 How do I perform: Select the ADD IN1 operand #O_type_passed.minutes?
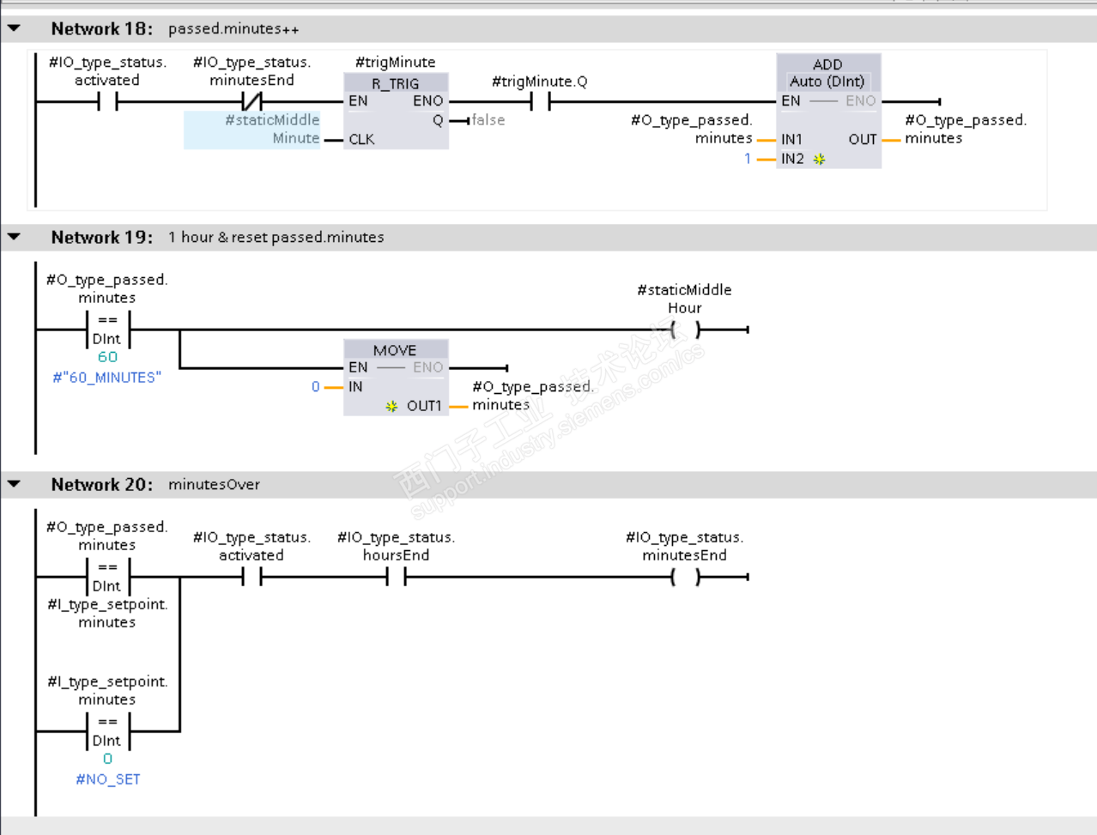pyautogui.click(x=692, y=129)
